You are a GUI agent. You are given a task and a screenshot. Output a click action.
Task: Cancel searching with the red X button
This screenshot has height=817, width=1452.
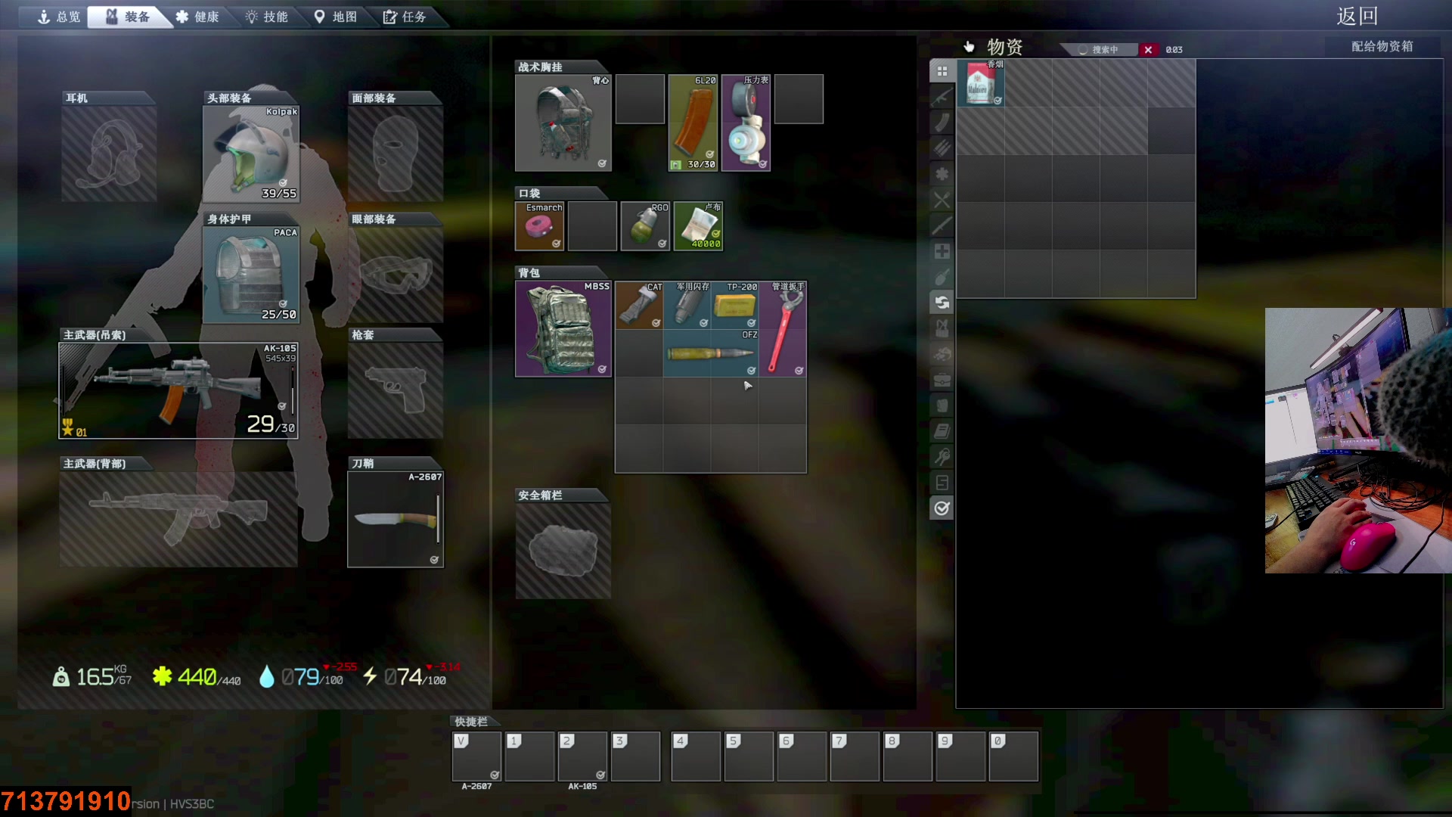[1148, 50]
